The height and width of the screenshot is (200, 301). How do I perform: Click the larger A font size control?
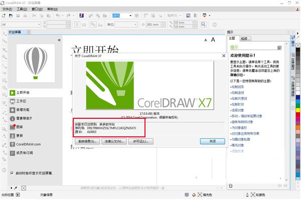tap(213, 40)
